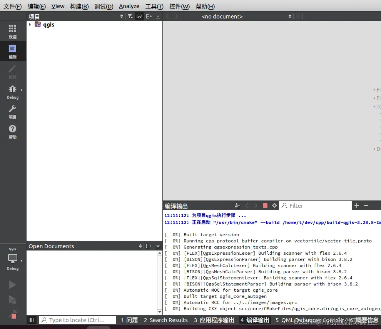Close the project side panel

click(158, 17)
